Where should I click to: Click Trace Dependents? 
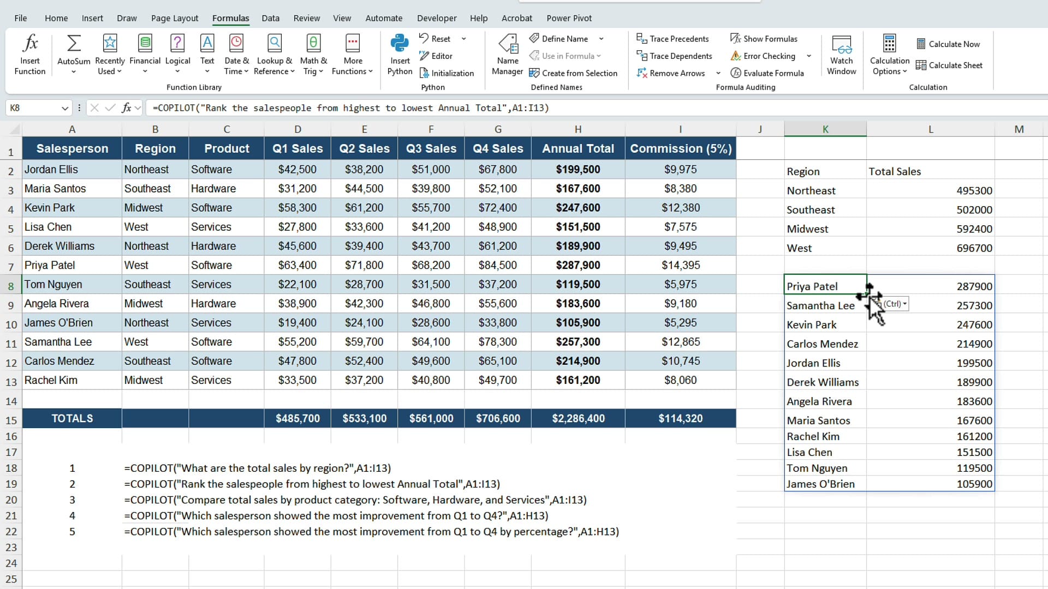coord(674,56)
